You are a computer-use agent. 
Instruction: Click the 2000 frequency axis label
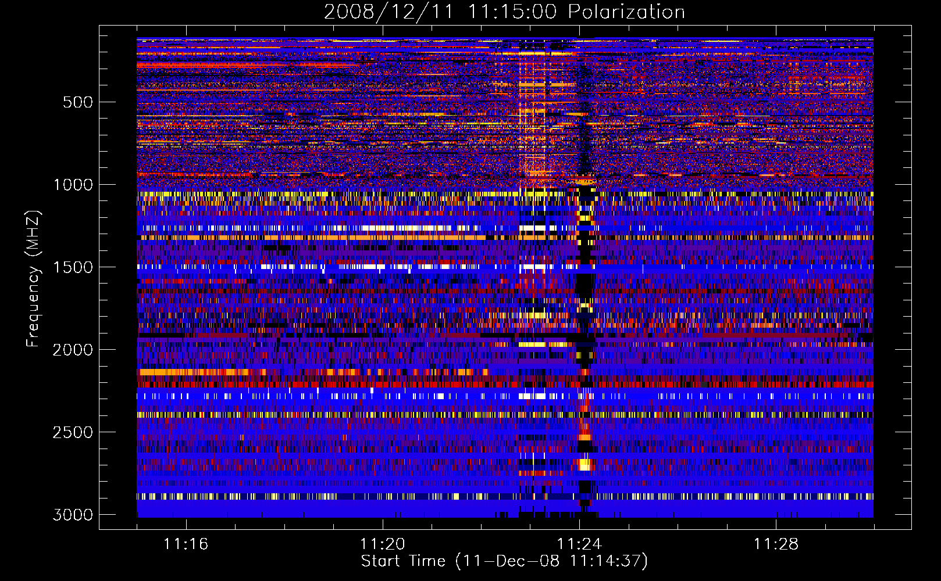pos(73,350)
